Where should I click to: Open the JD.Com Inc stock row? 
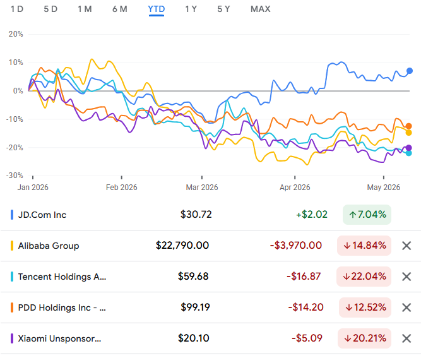pos(211,215)
